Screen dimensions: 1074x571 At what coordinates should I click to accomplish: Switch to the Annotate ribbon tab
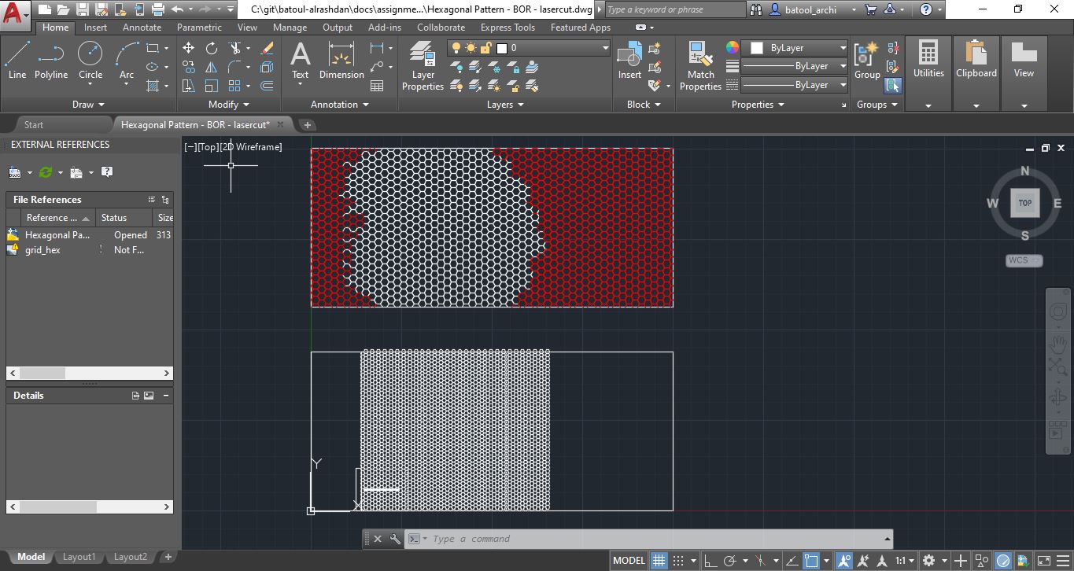click(142, 28)
